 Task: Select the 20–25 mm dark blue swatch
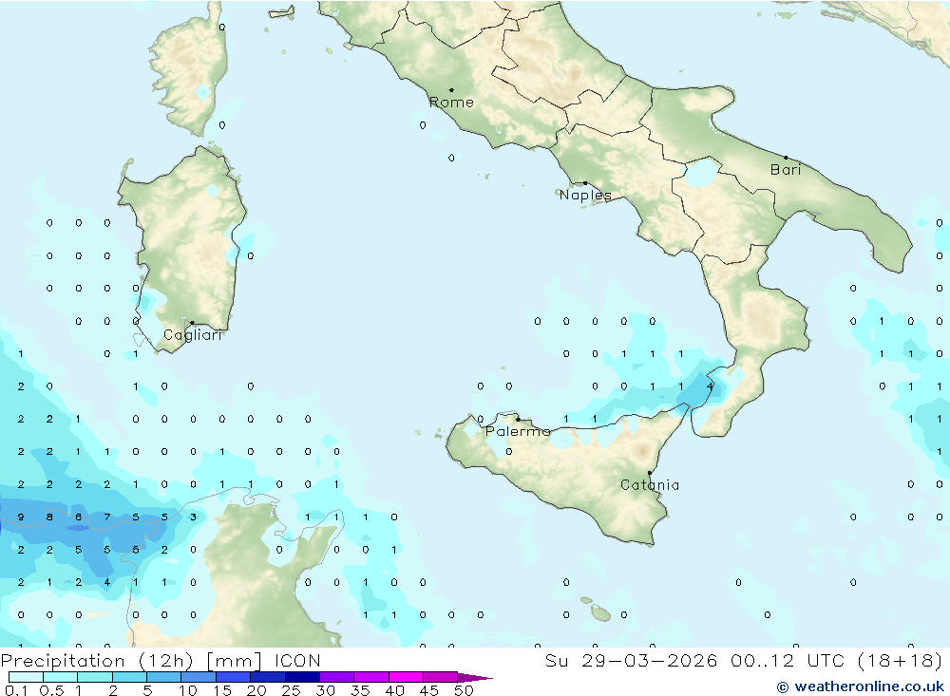tap(268, 677)
